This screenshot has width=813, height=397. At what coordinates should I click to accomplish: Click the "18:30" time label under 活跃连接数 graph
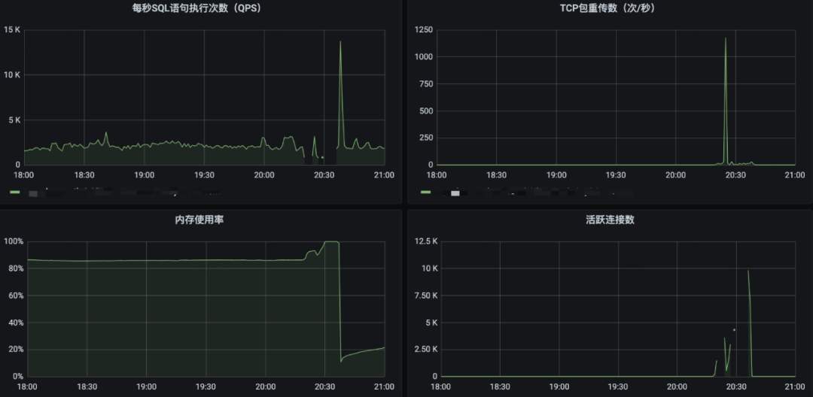coord(500,386)
